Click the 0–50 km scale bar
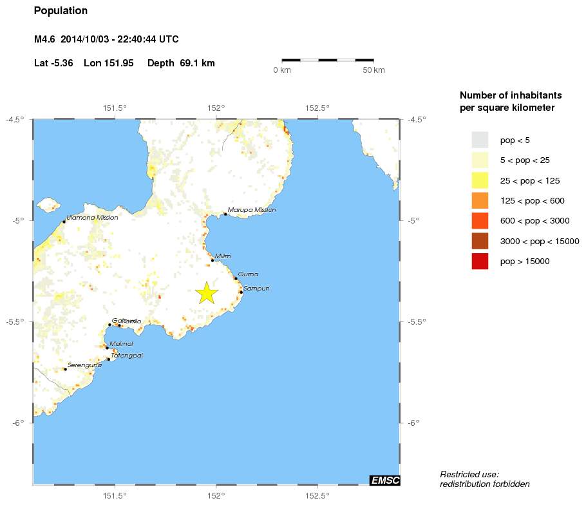This screenshot has height=505, width=586. pos(328,61)
